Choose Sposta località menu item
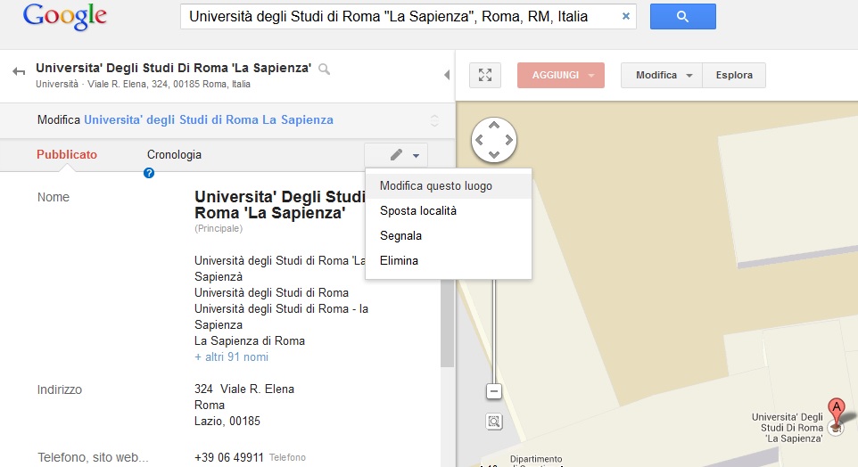The height and width of the screenshot is (467, 858). (448, 210)
